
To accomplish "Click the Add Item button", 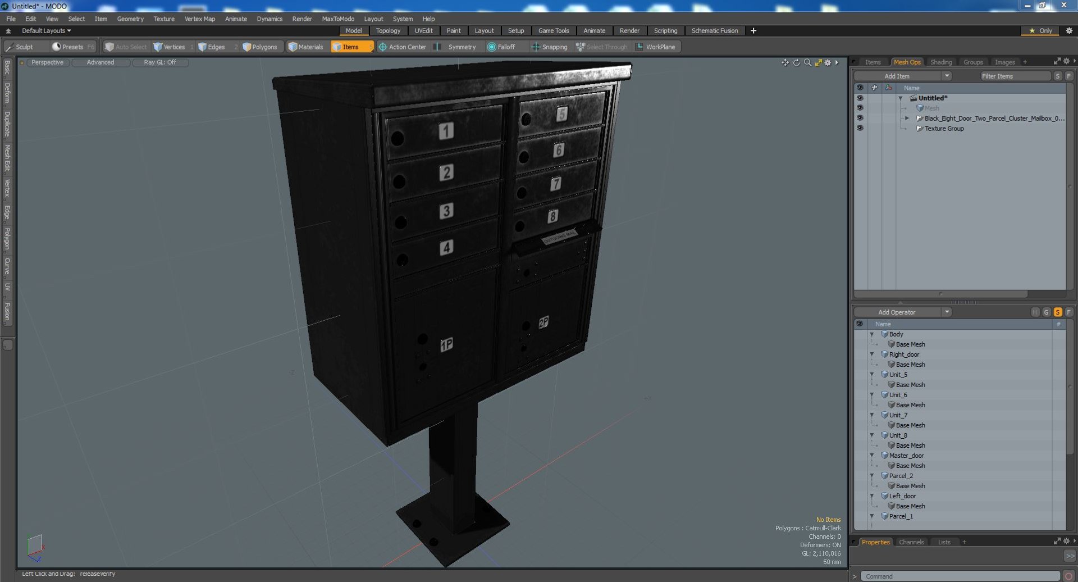I will (897, 76).
